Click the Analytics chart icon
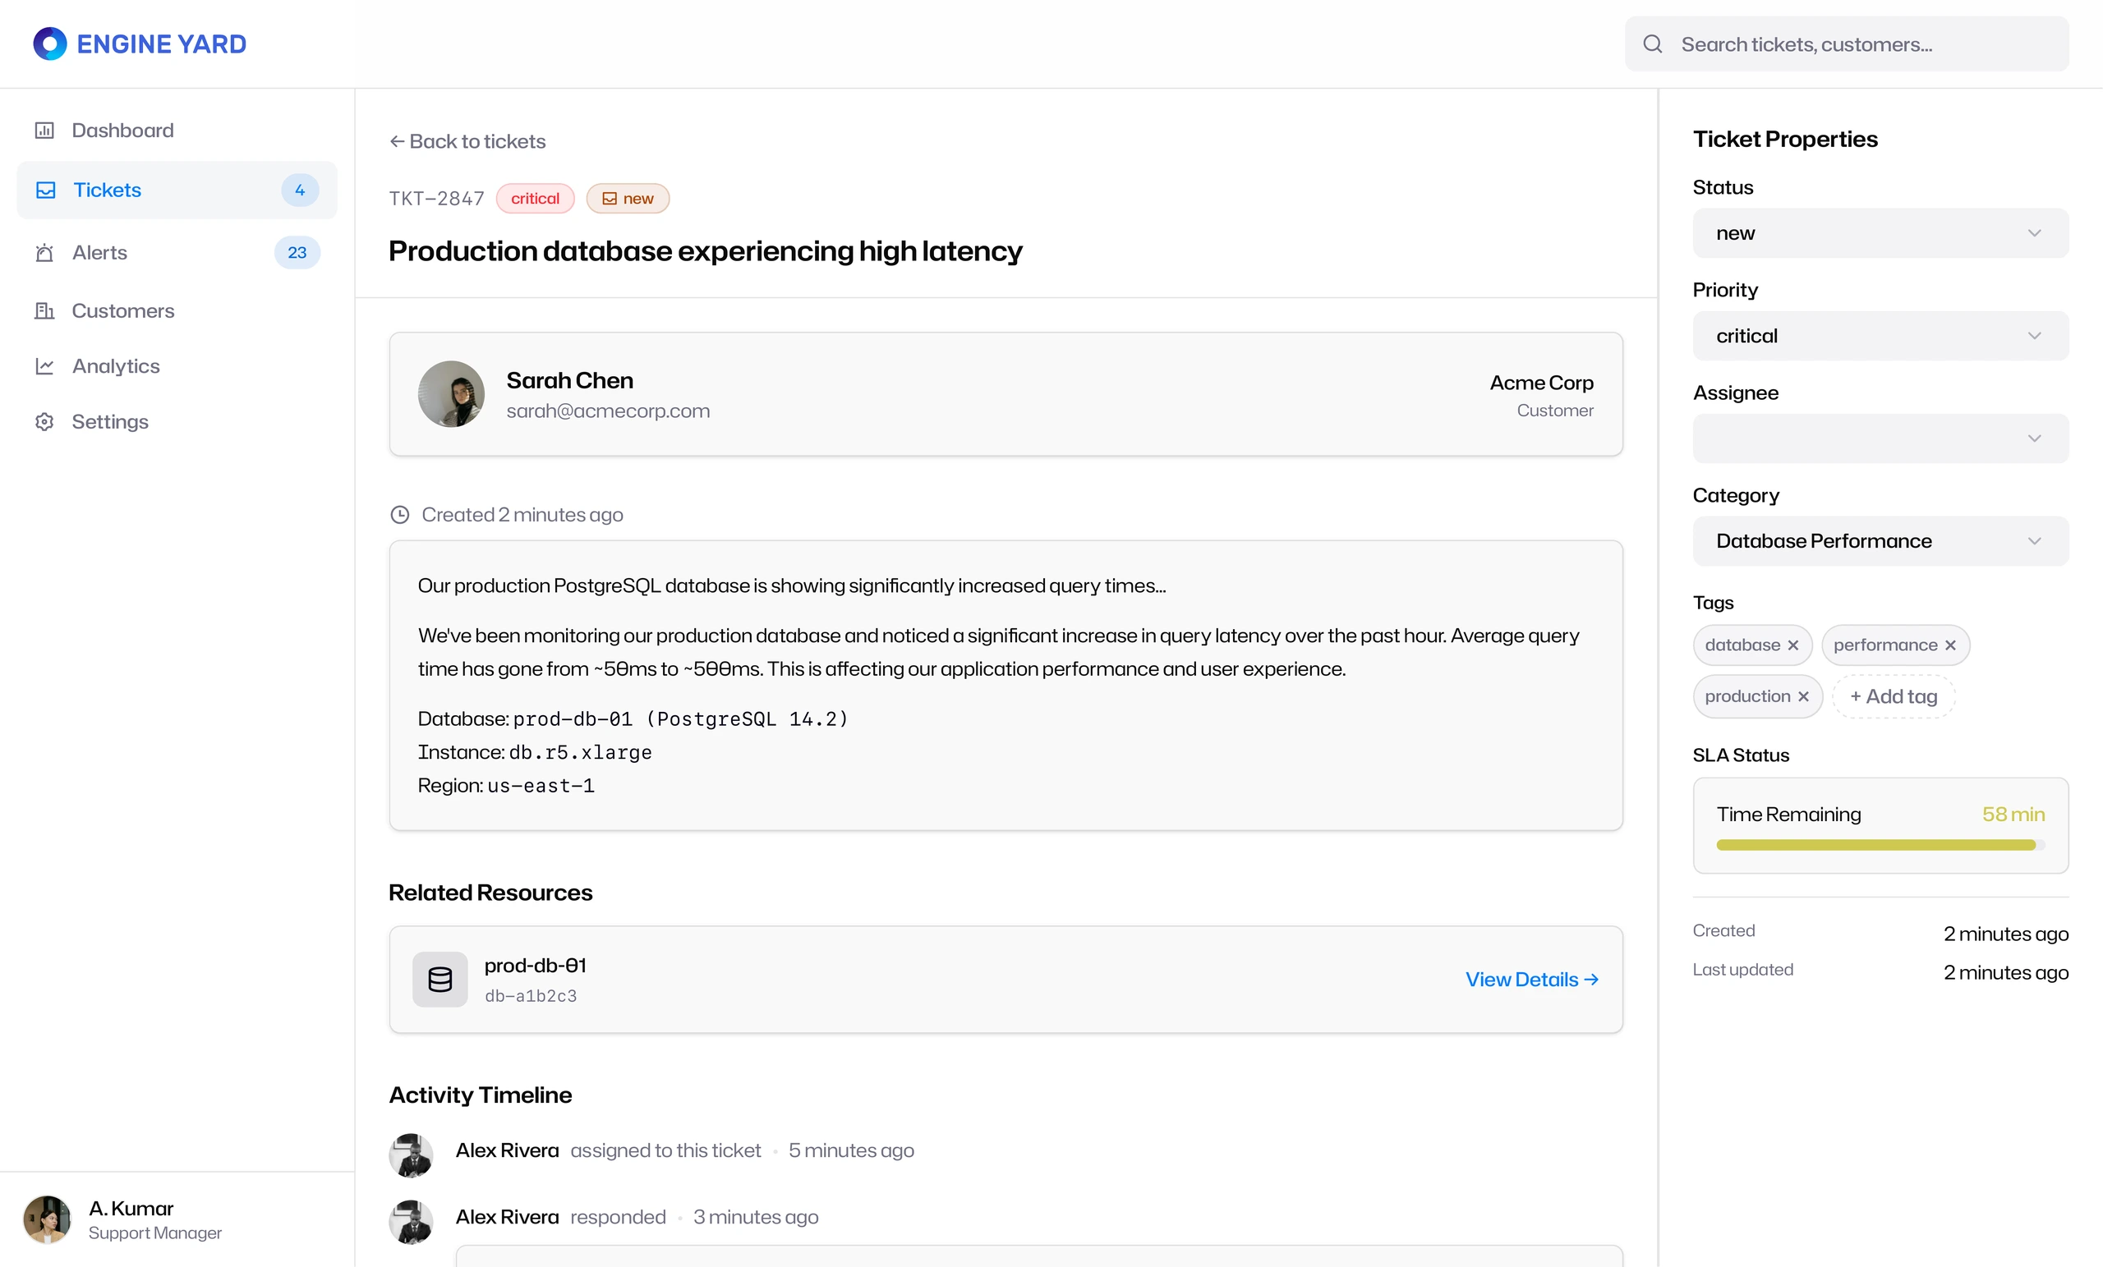The width and height of the screenshot is (2103, 1267). [x=44, y=366]
